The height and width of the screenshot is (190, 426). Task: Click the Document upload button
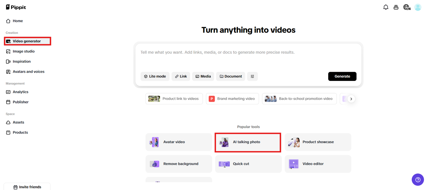coord(231,76)
